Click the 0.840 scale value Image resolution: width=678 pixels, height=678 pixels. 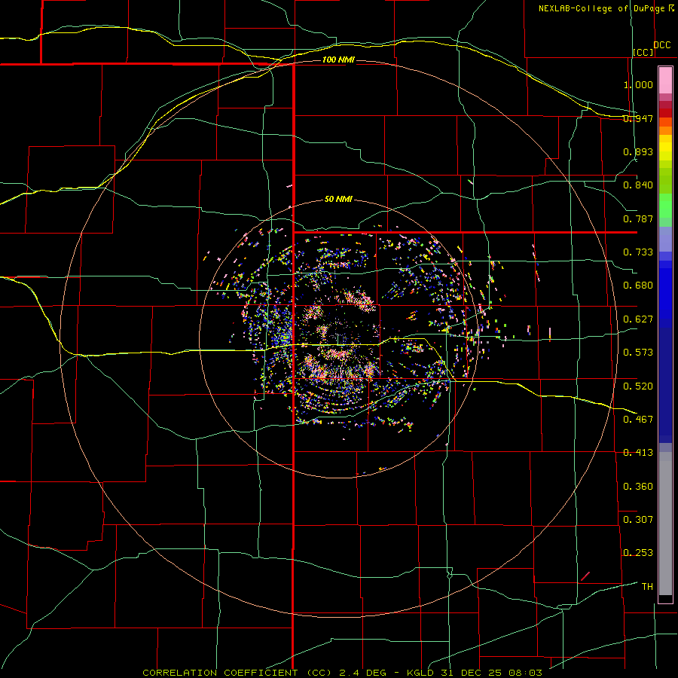(x=638, y=185)
